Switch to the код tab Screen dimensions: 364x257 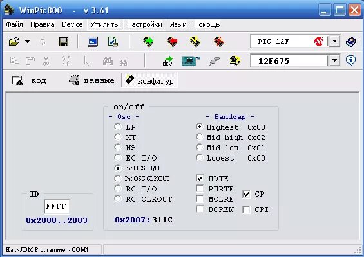coord(29,80)
